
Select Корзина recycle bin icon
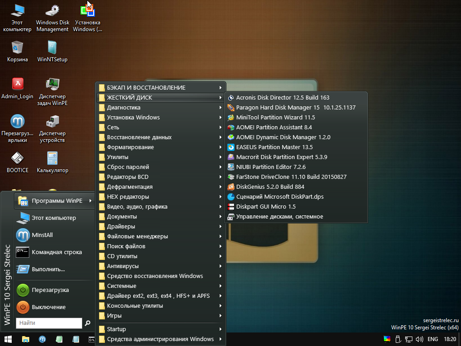(x=18, y=51)
